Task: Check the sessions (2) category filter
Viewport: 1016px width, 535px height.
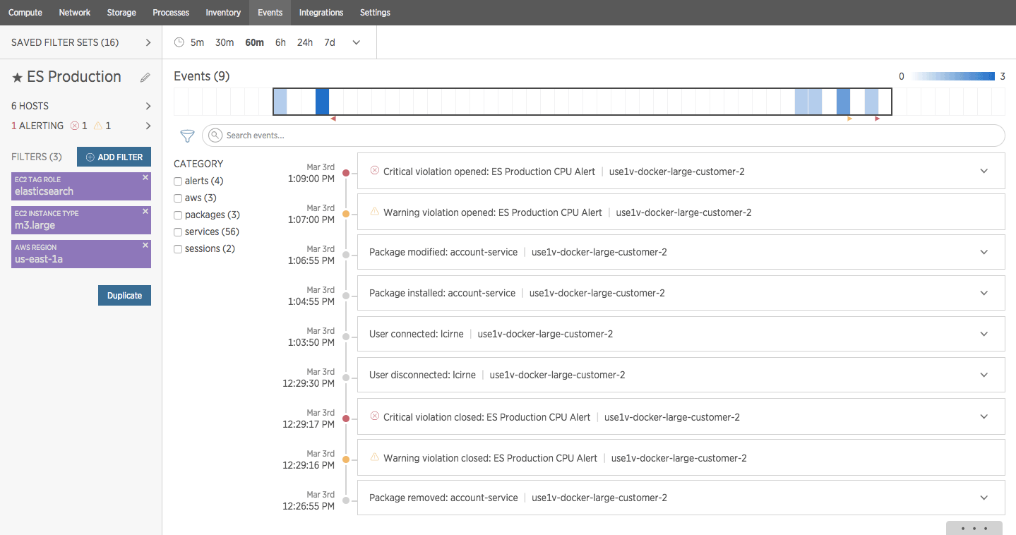Action: pos(178,248)
